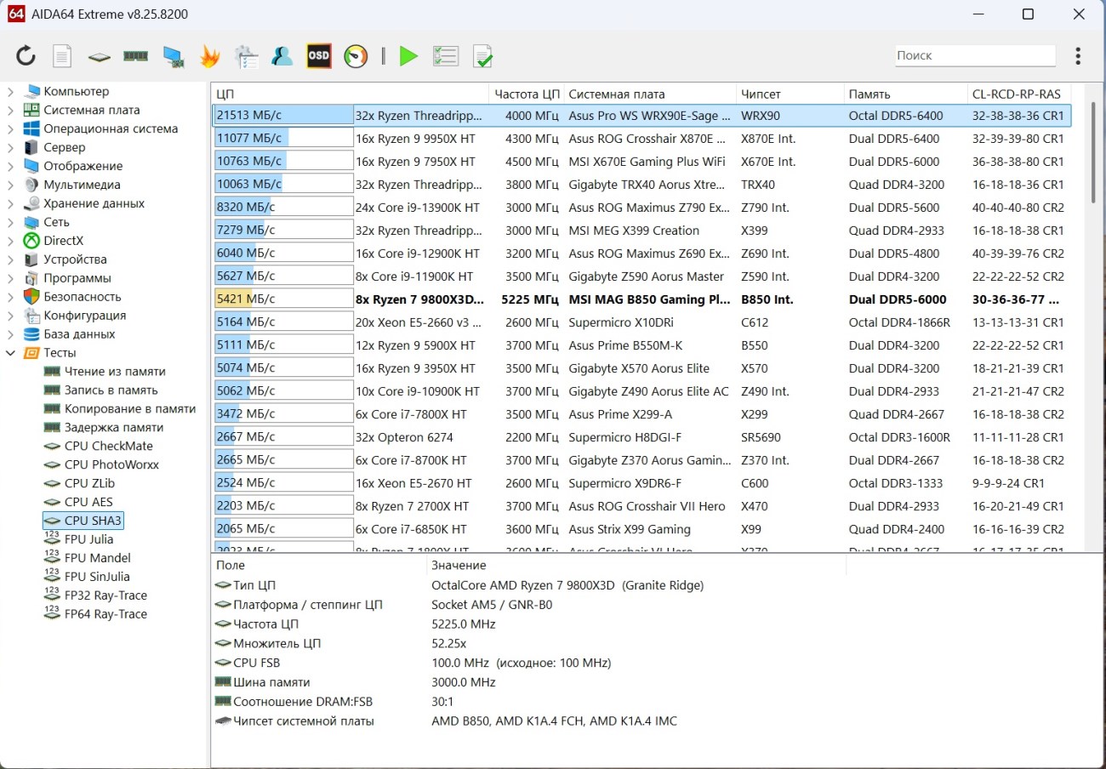The image size is (1106, 769).
Task: Select the 32x Opteron 6274 row
Action: click(641, 437)
